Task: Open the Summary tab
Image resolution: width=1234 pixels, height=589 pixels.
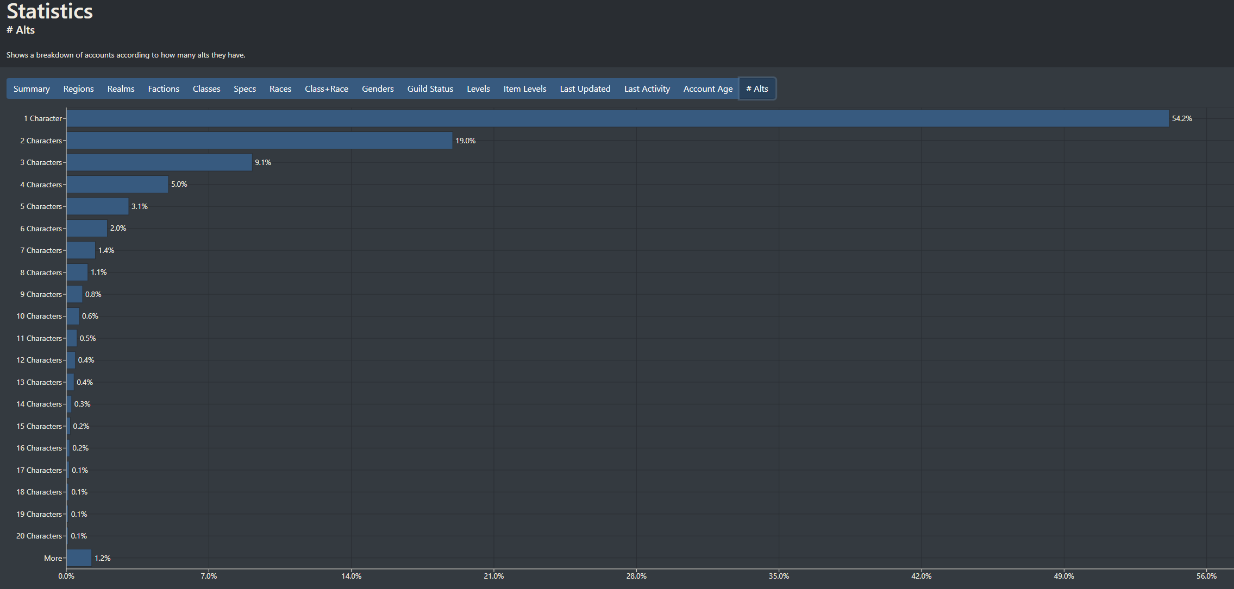Action: pos(32,89)
